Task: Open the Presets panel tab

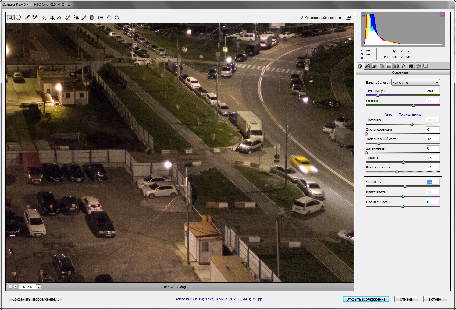Action: tap(419, 66)
